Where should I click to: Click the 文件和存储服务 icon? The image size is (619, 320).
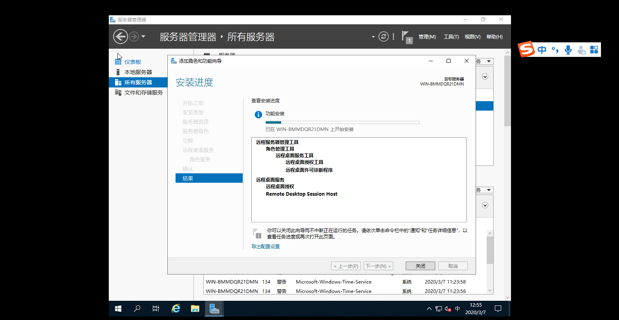118,93
